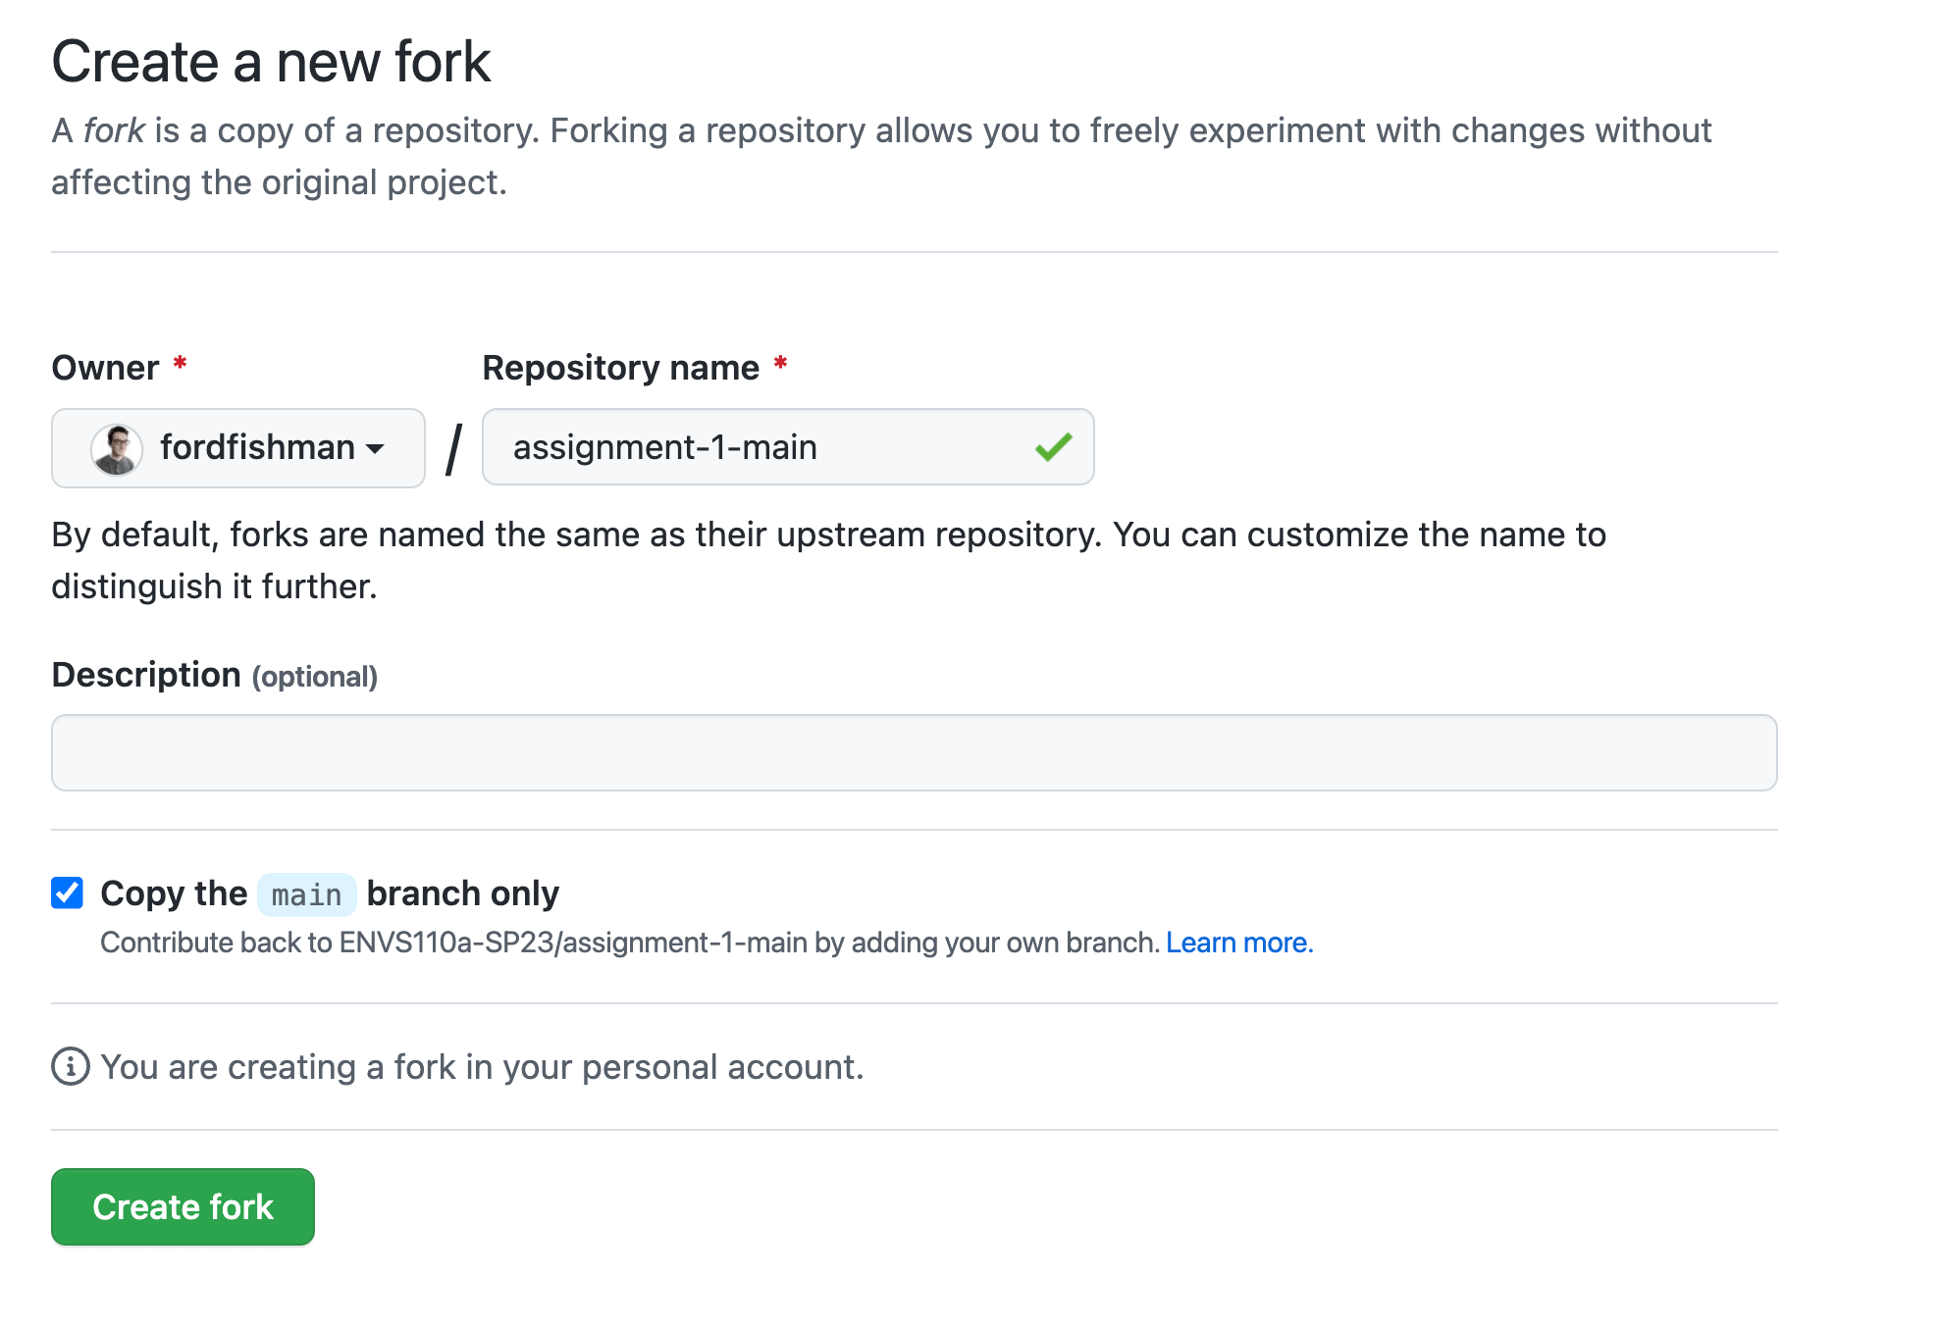Open the Owner dropdown showing fordfishman
The height and width of the screenshot is (1326, 1941).
coord(237,448)
